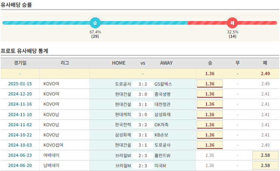Click the 2.41 loss odds in 2024-12-20 row
Screen dimensions: 280x171
(x=265, y=94)
